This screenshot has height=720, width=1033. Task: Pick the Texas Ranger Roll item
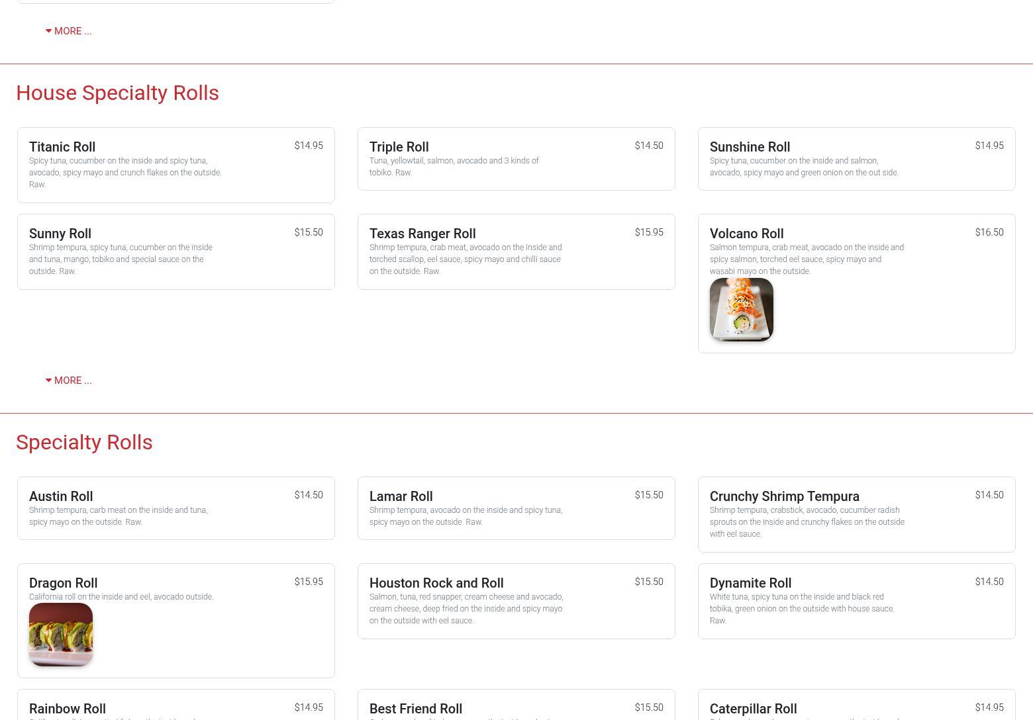(516, 251)
